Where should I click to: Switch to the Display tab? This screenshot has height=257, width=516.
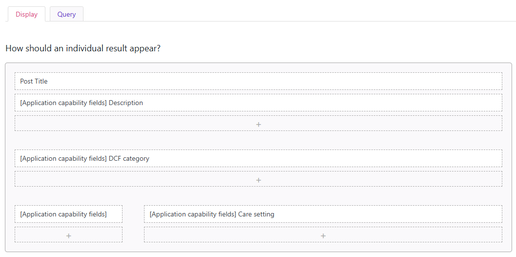pyautogui.click(x=26, y=14)
